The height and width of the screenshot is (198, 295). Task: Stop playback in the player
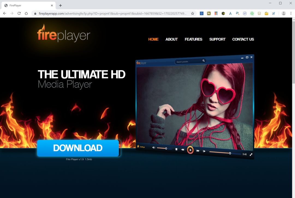[176, 149]
